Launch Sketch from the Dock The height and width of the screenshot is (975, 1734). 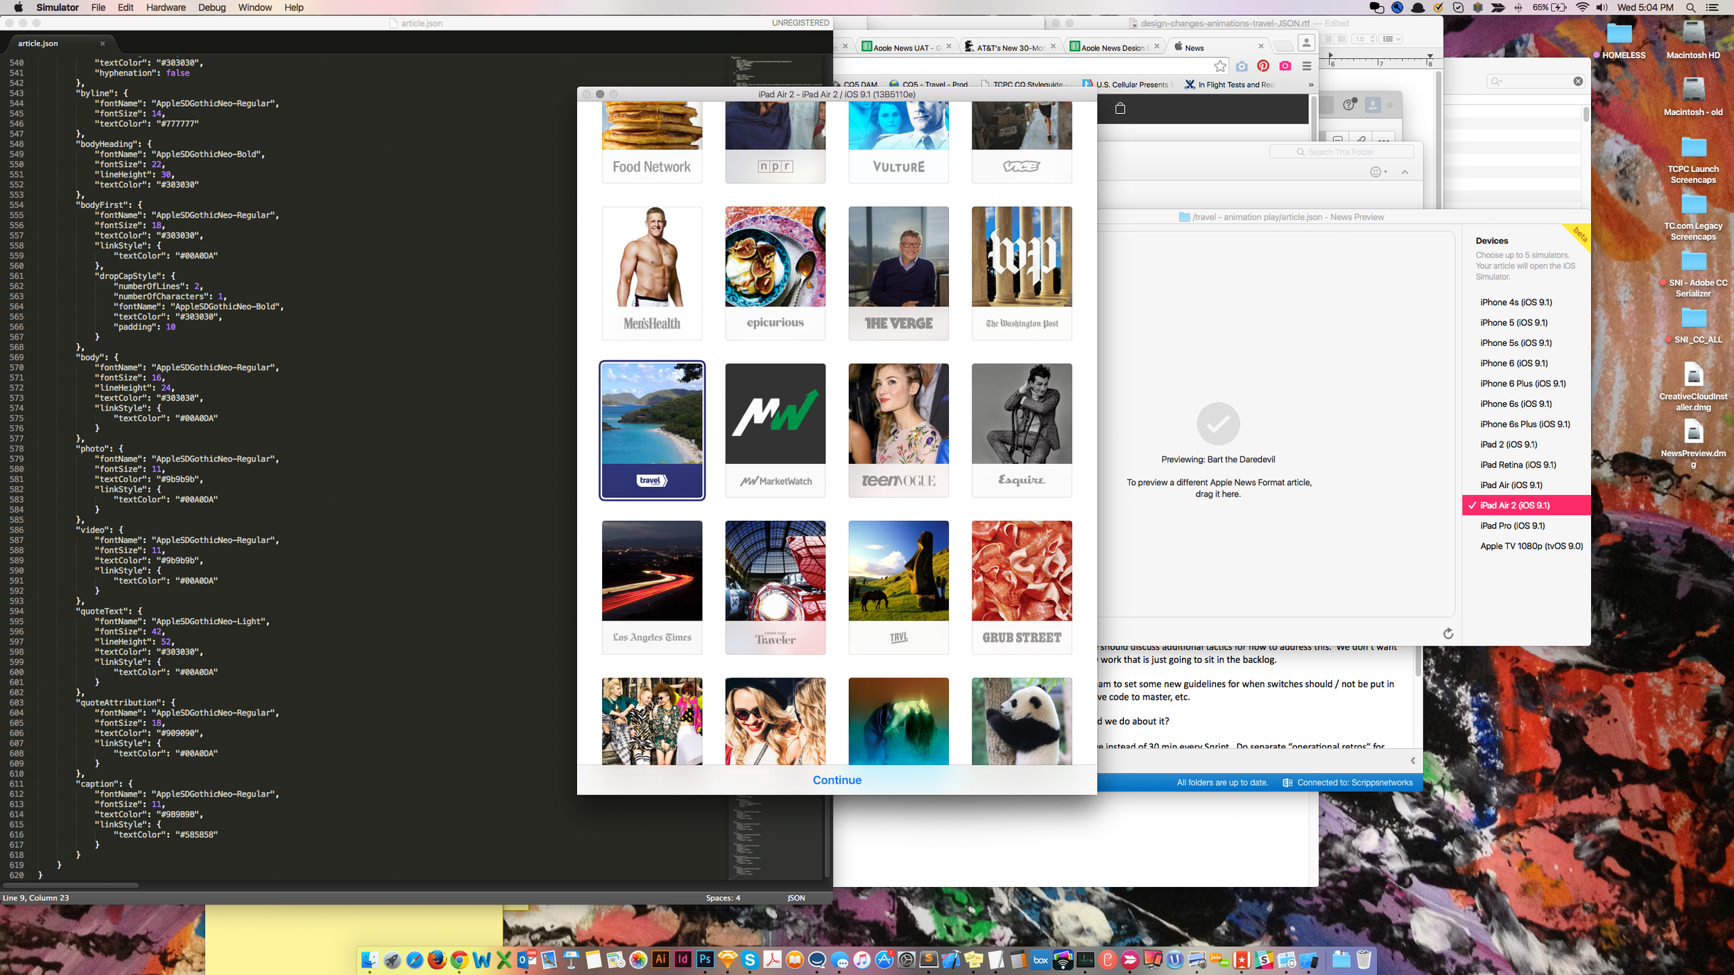pyautogui.click(x=728, y=959)
